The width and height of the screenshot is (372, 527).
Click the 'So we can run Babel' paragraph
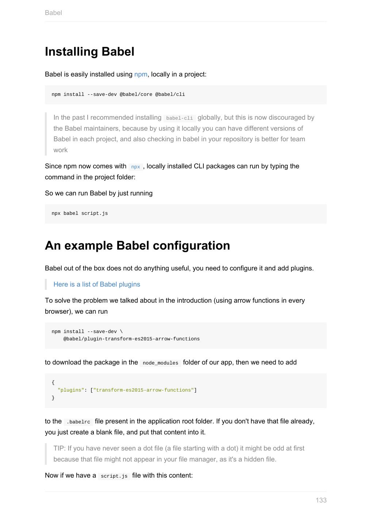[99, 193]
